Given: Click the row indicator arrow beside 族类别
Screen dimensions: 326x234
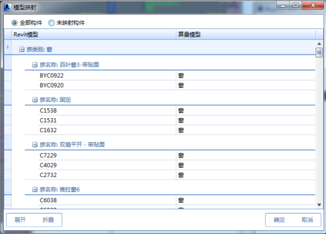Looking at the screenshot, I should pyautogui.click(x=8, y=47).
